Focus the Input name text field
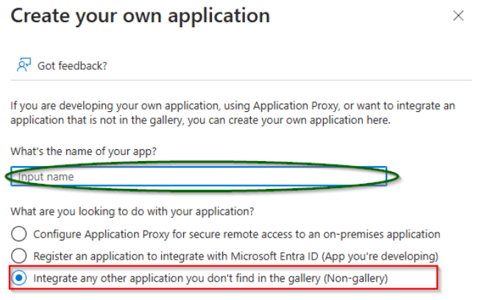This screenshot has height=300, width=482. point(199,177)
